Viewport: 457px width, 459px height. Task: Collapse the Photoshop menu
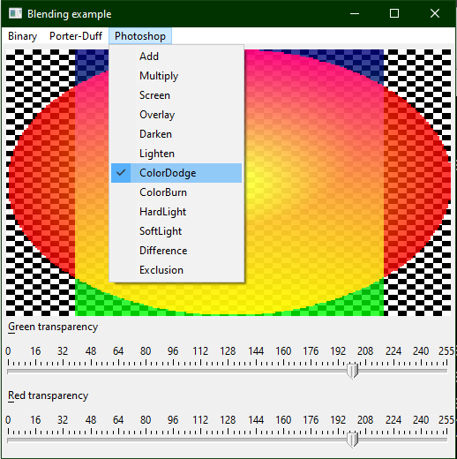pos(140,36)
